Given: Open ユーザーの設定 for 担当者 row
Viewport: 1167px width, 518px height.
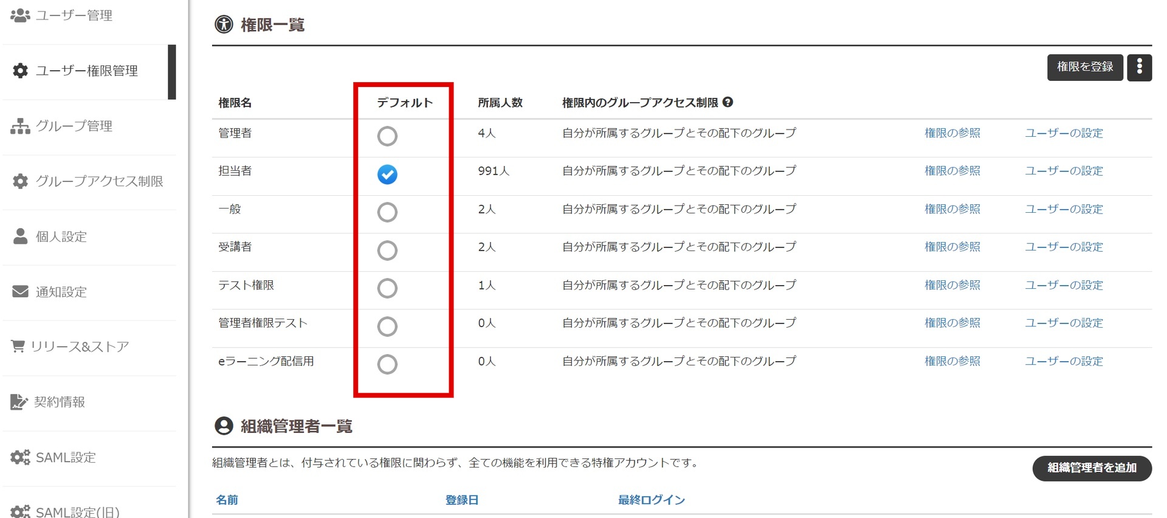Looking at the screenshot, I should coord(1064,171).
